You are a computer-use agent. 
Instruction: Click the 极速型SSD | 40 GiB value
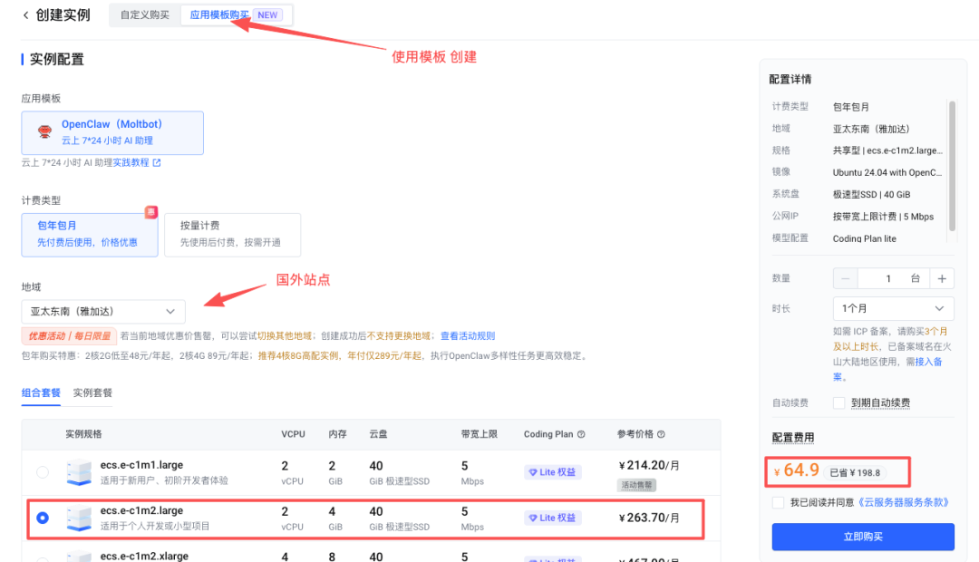871,194
